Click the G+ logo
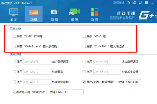Viewport: 157px width, 104px height. [x=148, y=15]
